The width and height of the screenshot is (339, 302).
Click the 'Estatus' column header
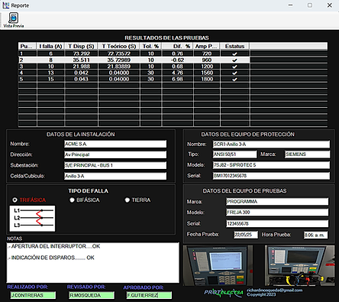point(234,46)
